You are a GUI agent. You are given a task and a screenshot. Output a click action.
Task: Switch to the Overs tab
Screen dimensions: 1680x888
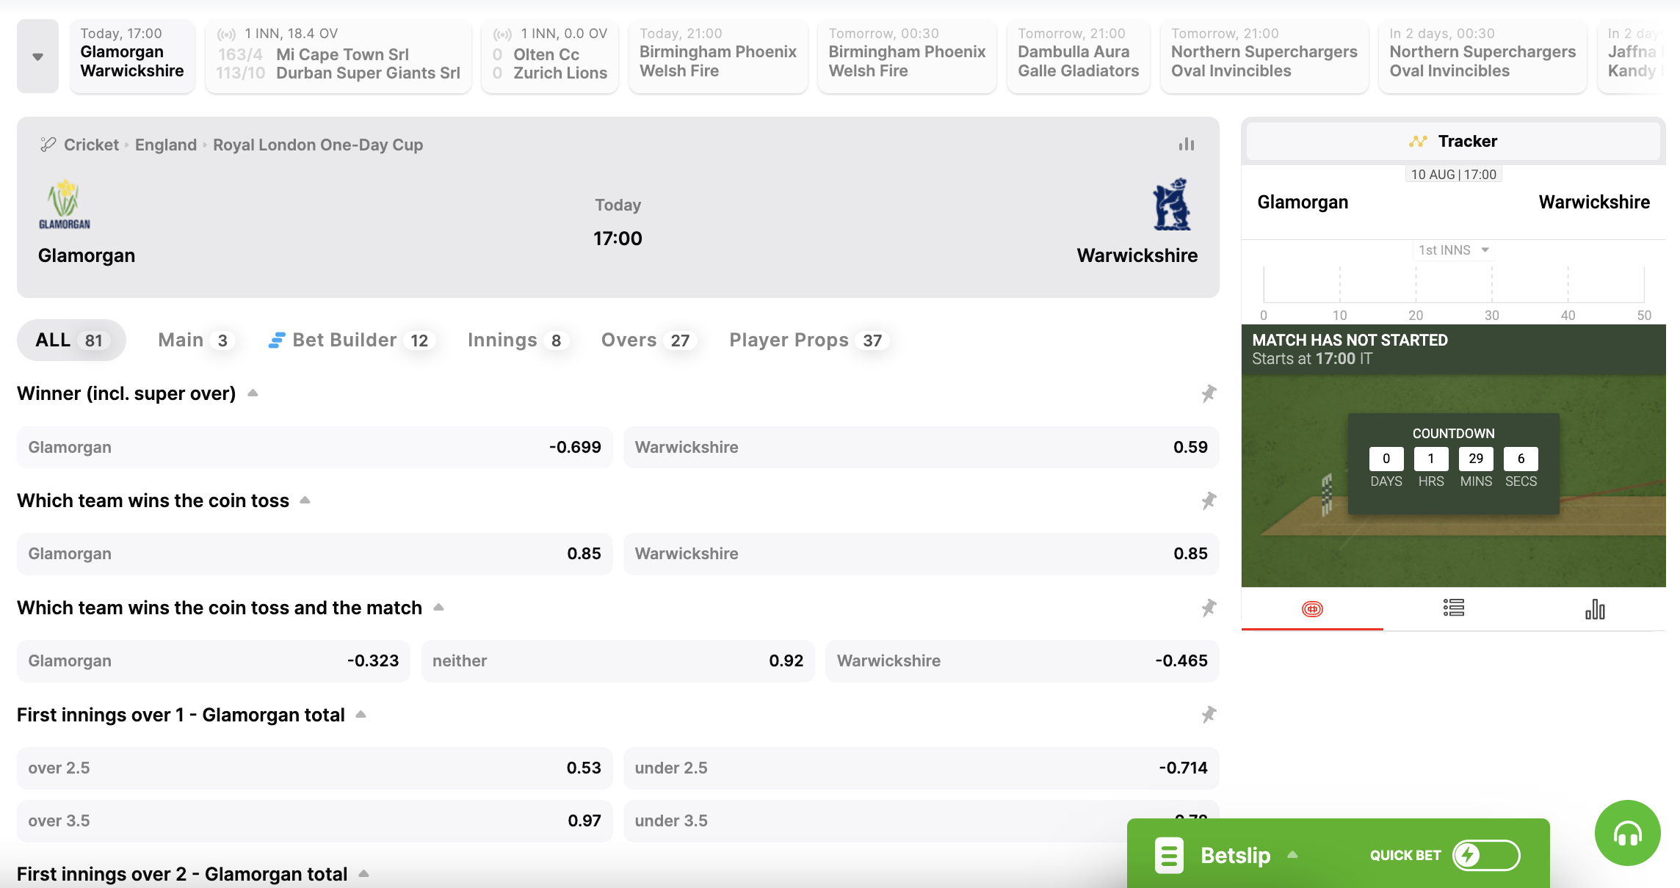pyautogui.click(x=648, y=341)
